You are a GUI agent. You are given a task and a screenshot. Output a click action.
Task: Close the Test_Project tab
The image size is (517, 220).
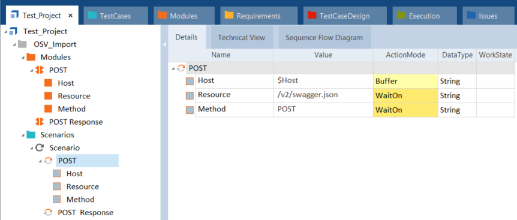[x=70, y=16]
